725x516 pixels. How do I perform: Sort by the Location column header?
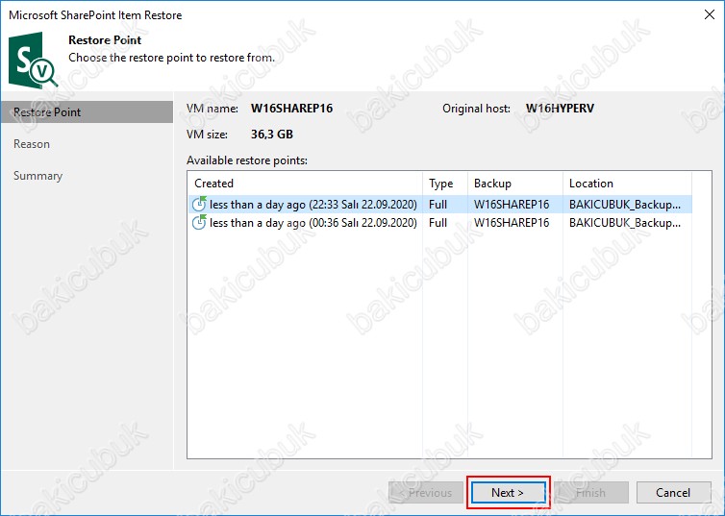[627, 184]
